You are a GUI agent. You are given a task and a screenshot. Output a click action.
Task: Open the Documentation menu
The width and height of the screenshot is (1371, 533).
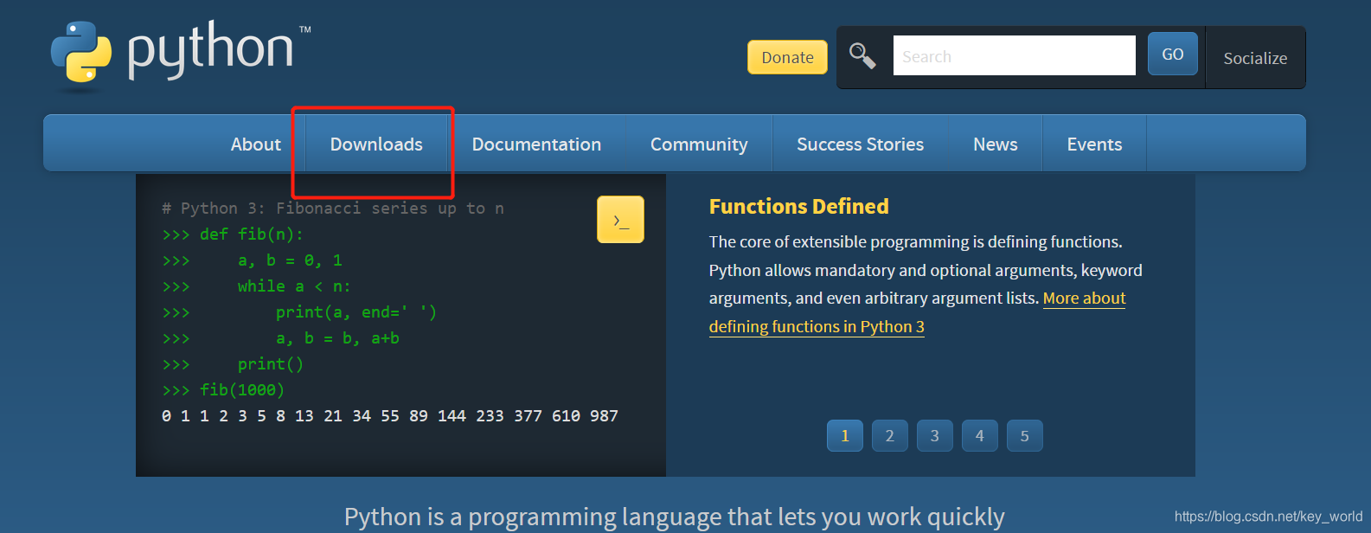pyautogui.click(x=536, y=144)
